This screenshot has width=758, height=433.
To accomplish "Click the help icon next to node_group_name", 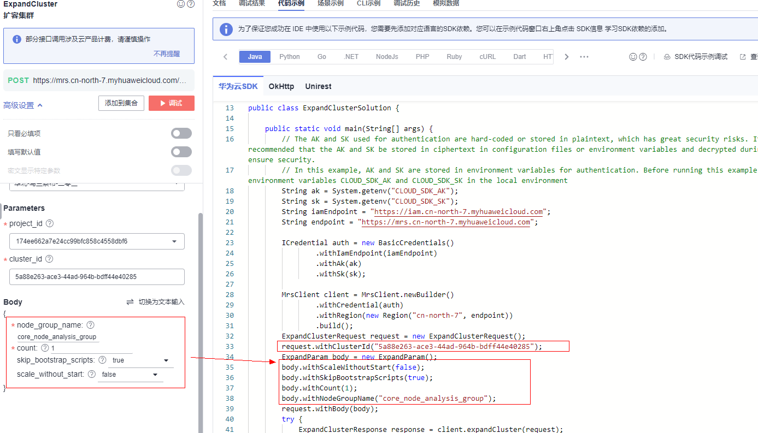I will (x=91, y=325).
